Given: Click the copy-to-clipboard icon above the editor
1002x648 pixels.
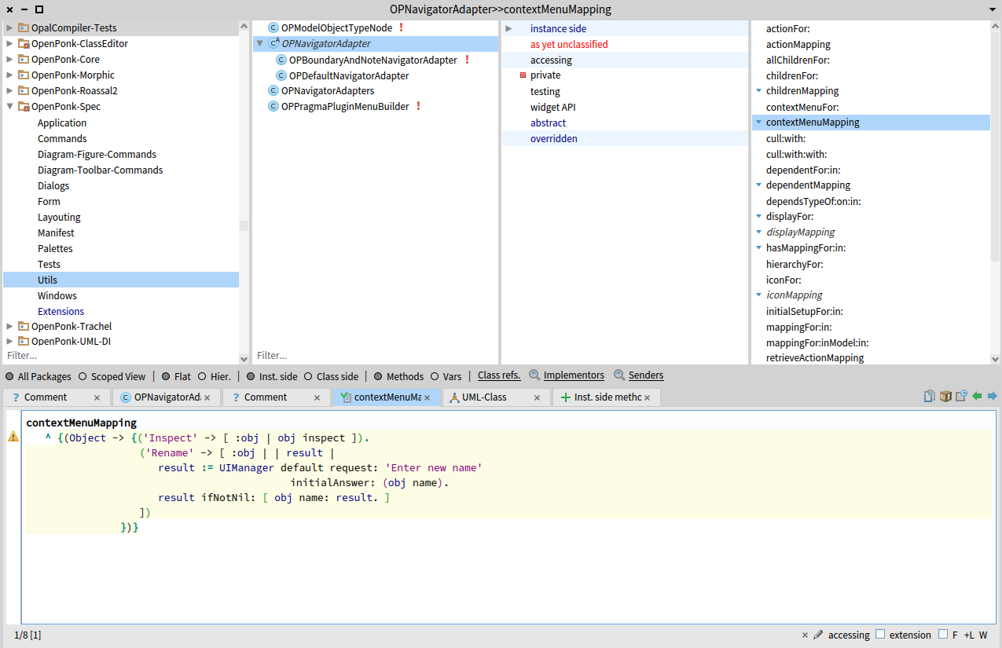Looking at the screenshot, I should 930,396.
